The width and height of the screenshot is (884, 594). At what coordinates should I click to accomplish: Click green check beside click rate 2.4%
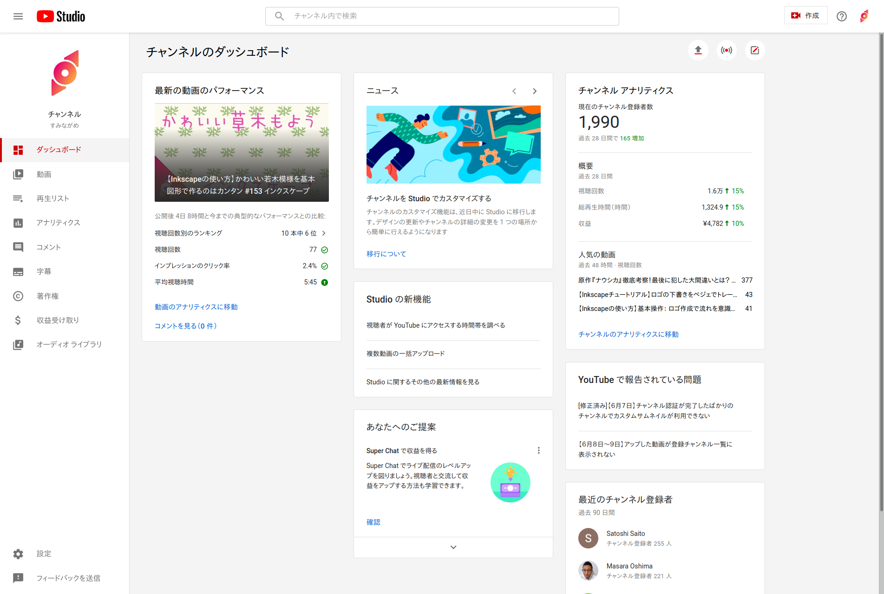325,266
